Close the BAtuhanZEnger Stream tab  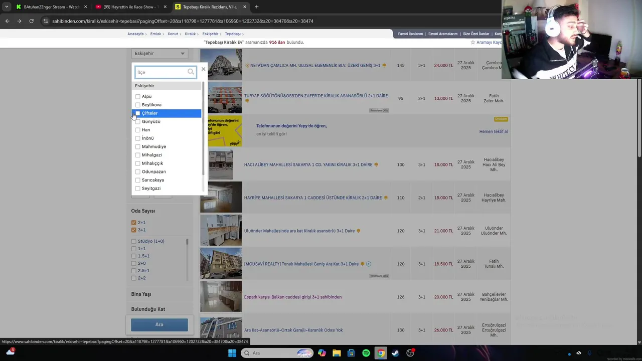(85, 7)
